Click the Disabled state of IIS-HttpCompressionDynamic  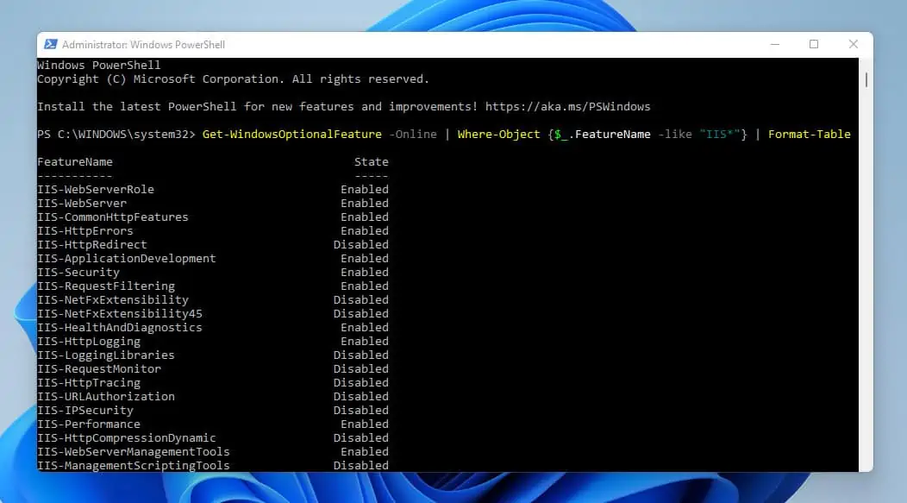(x=361, y=438)
